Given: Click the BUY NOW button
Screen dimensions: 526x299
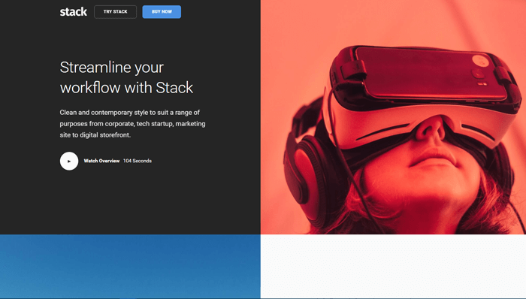Looking at the screenshot, I should [162, 12].
